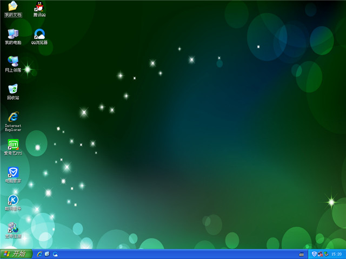The image size is (346, 259).
Task: Open the 我的文档 (My Documents) folder icon
Action: [x=12, y=7]
